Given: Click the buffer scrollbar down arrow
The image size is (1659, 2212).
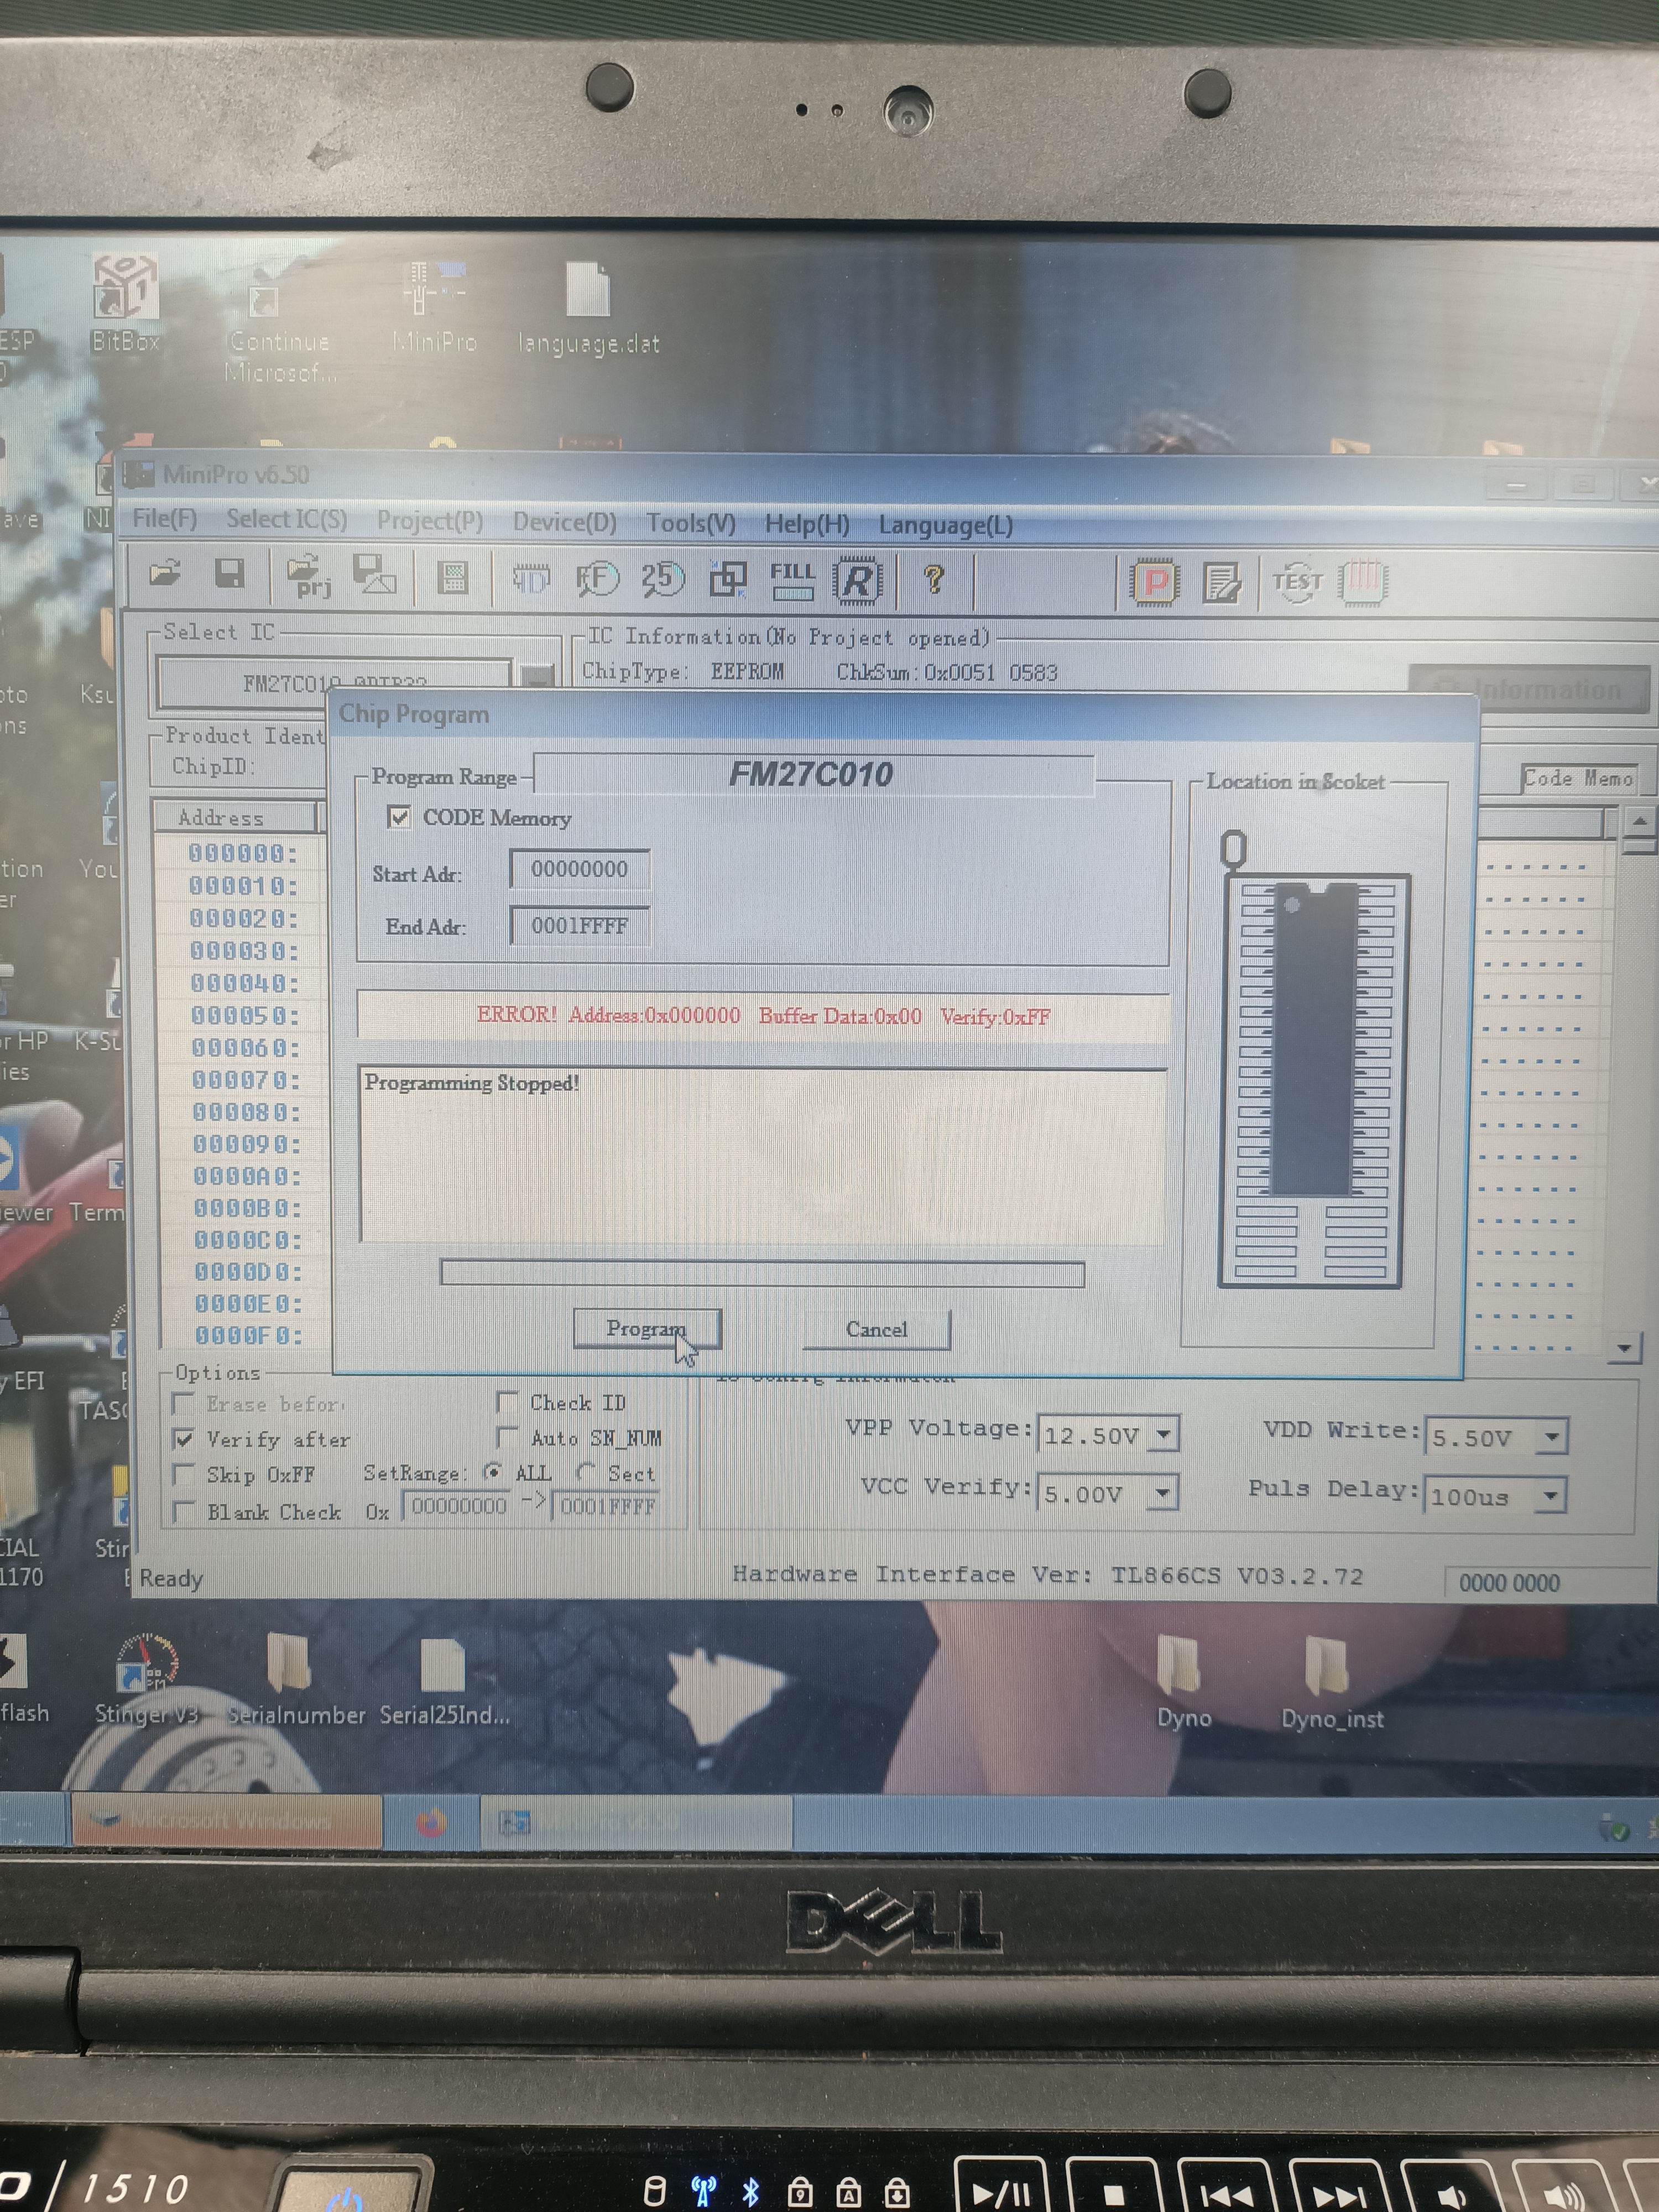Looking at the screenshot, I should click(x=1625, y=1348).
